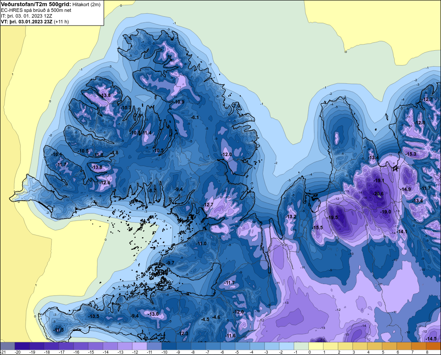Click the -14.9 temperature label
Viewport: 441px width, 355px height.
(x=406, y=189)
